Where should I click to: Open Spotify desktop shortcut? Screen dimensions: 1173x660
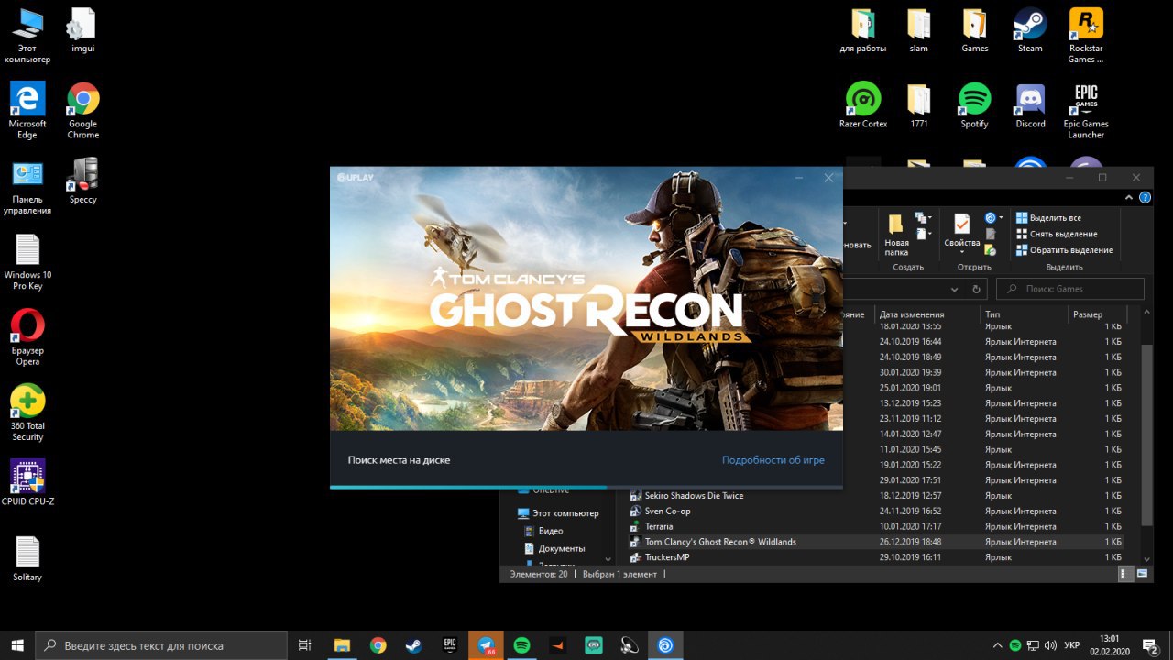pyautogui.click(x=974, y=105)
